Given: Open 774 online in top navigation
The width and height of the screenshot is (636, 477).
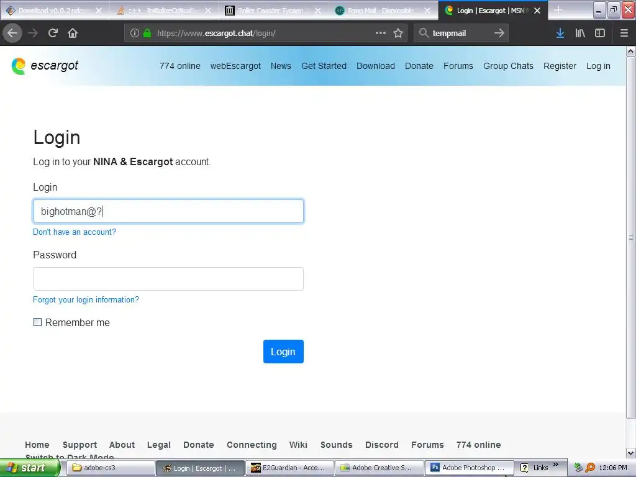Looking at the screenshot, I should pos(179,66).
